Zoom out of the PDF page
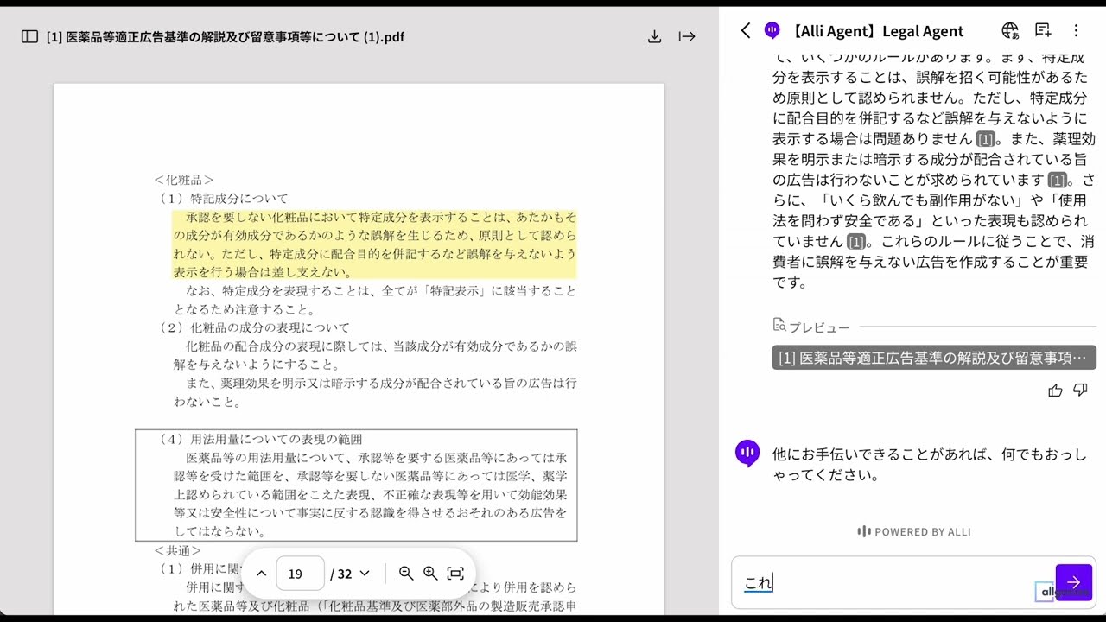 406,574
